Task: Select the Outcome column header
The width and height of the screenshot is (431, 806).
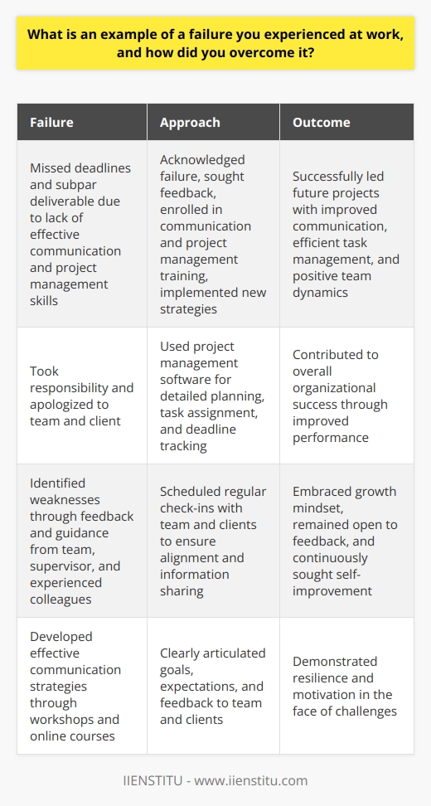Action: [346, 123]
